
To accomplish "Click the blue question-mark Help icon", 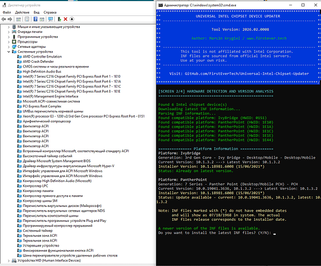I will click(36, 19).
